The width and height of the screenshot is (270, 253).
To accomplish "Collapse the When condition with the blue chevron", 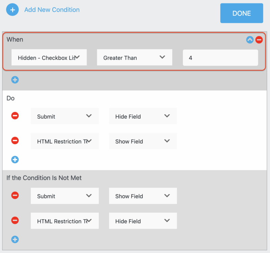I will pyautogui.click(x=249, y=40).
